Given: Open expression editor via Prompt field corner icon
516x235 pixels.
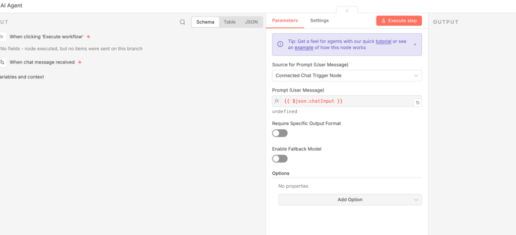Looking at the screenshot, I should pyautogui.click(x=417, y=103).
